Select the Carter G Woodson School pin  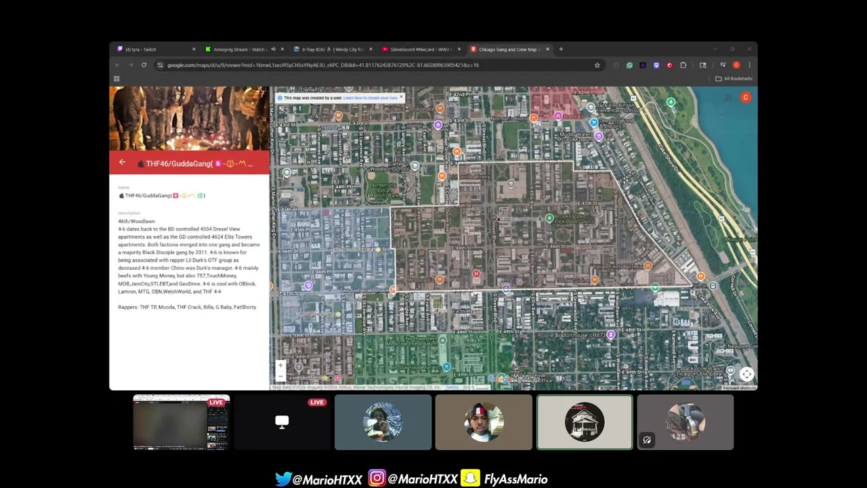(x=415, y=165)
